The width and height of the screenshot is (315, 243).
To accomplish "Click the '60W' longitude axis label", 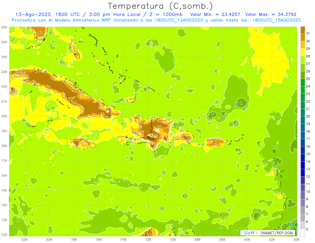I will click(296, 239).
